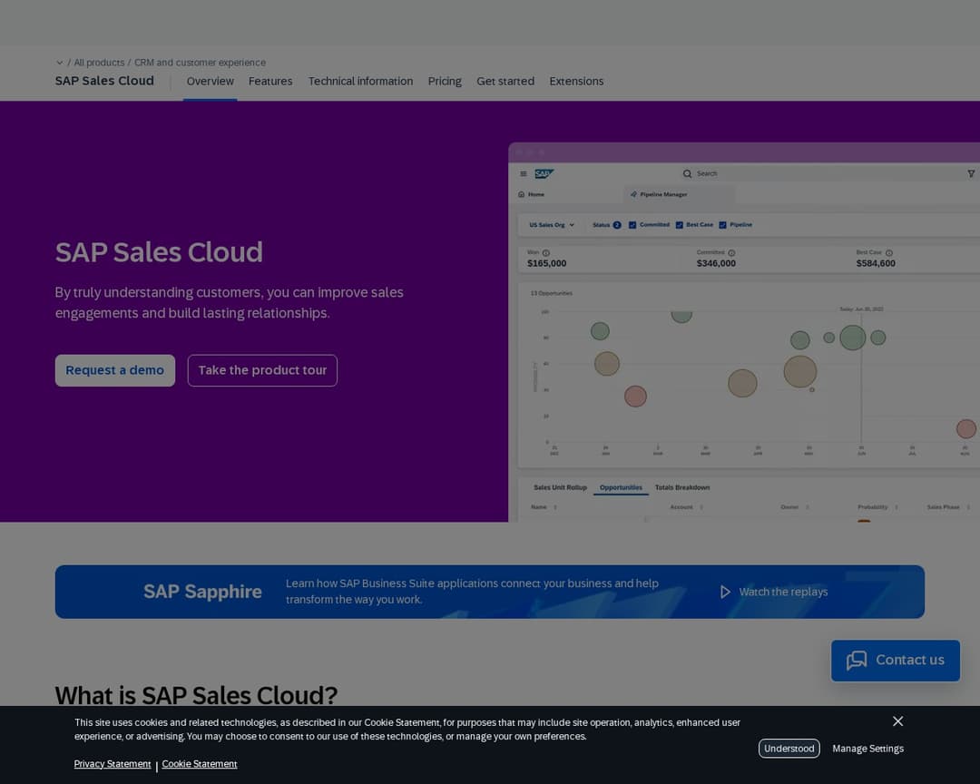The width and height of the screenshot is (980, 784).
Task: Open the US Sales Org dropdown in preview
Action: coord(552,225)
